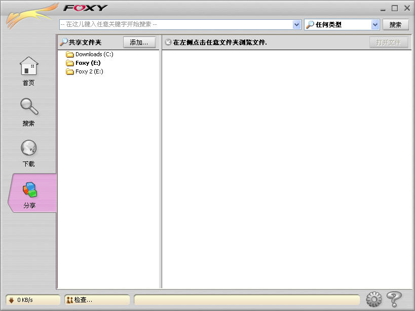Go to Downloads (下載) globe icon
Viewport: 415px width, 311px height.
click(x=29, y=148)
